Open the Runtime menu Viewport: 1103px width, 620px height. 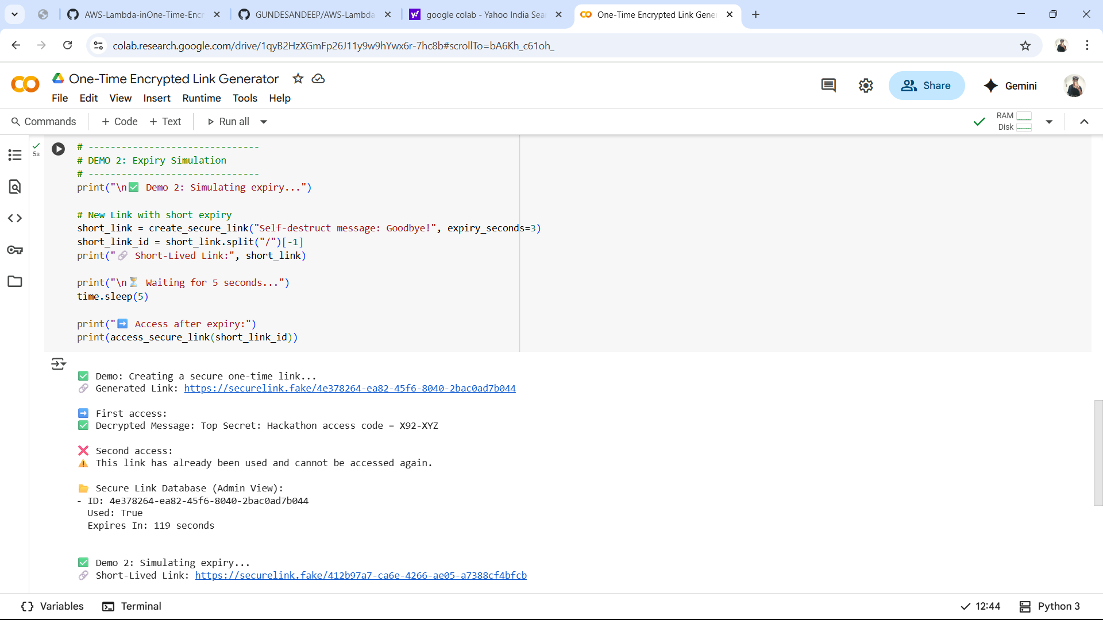point(201,98)
